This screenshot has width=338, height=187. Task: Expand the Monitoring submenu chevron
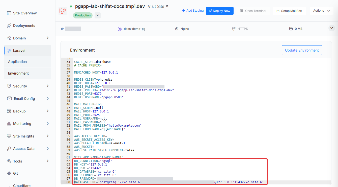point(48,123)
